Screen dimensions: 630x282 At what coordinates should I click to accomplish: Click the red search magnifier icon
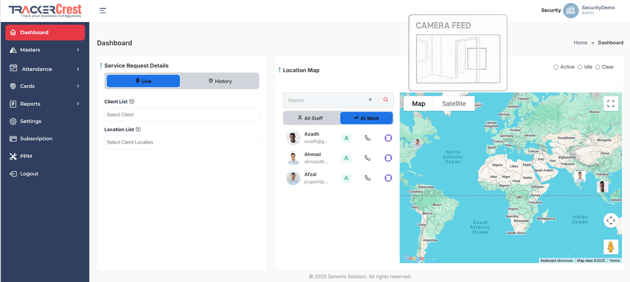coord(386,100)
